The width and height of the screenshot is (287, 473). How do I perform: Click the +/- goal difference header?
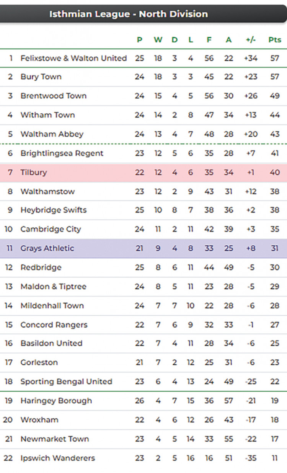pyautogui.click(x=251, y=39)
